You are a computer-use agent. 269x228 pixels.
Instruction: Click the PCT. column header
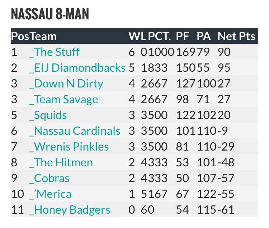pos(159,36)
